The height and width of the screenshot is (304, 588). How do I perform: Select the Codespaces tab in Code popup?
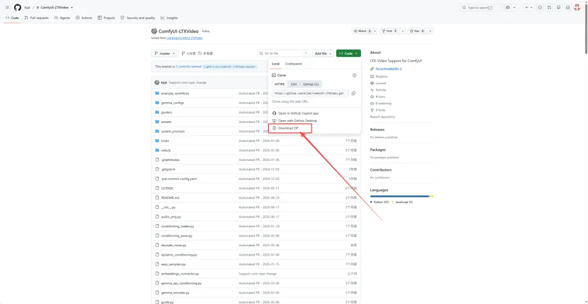click(x=293, y=64)
